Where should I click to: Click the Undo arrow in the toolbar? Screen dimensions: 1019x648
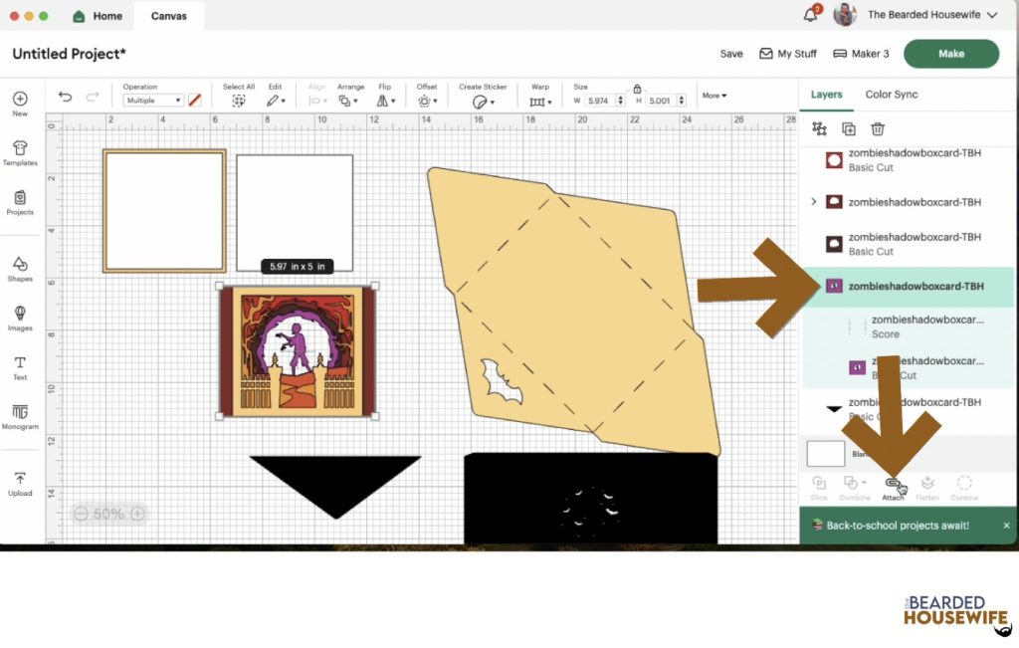point(66,97)
